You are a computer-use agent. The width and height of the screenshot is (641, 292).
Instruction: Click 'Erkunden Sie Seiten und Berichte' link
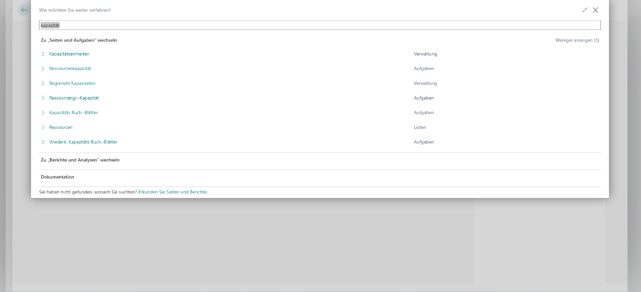tap(172, 192)
